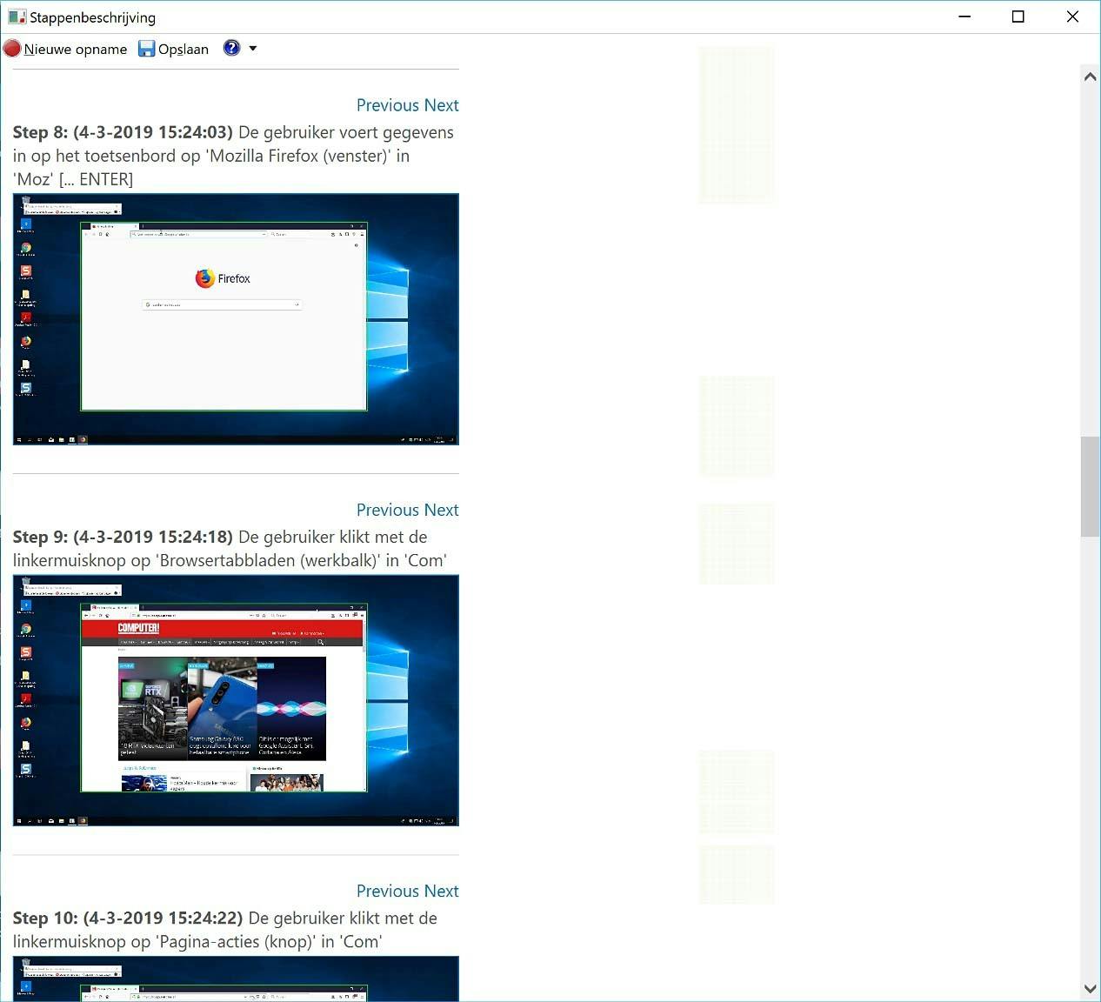This screenshot has height=1002, width=1101.
Task: Follow Next link above Step 9
Action: [442, 510]
